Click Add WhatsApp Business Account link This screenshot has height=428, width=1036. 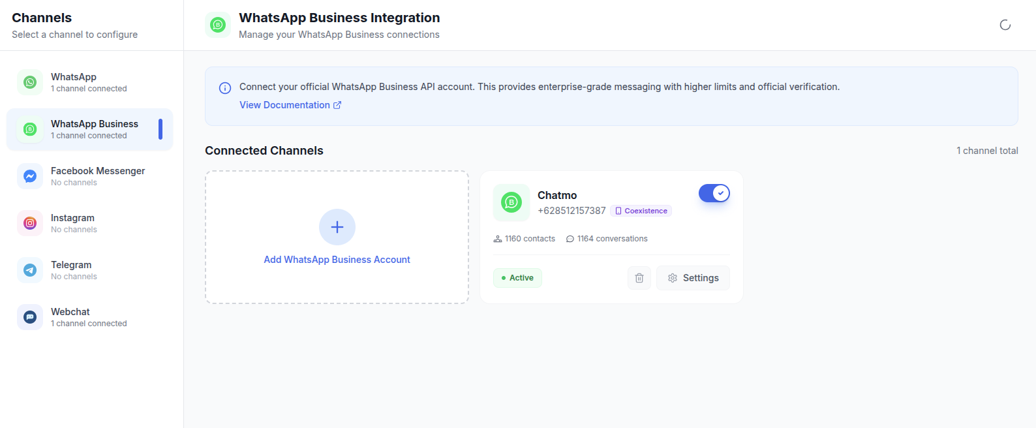point(337,260)
